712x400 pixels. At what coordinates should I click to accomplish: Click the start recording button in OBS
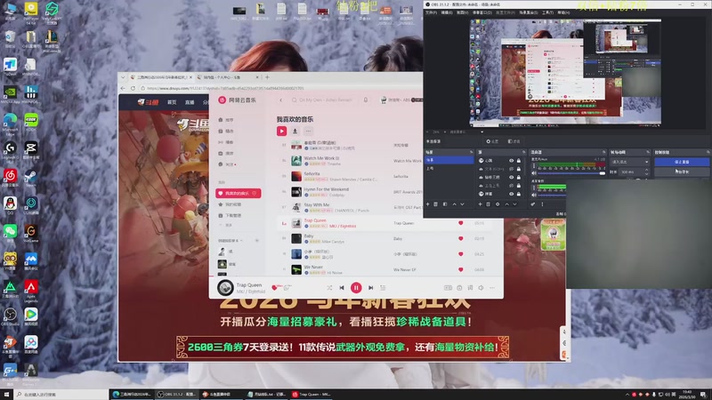click(x=682, y=172)
